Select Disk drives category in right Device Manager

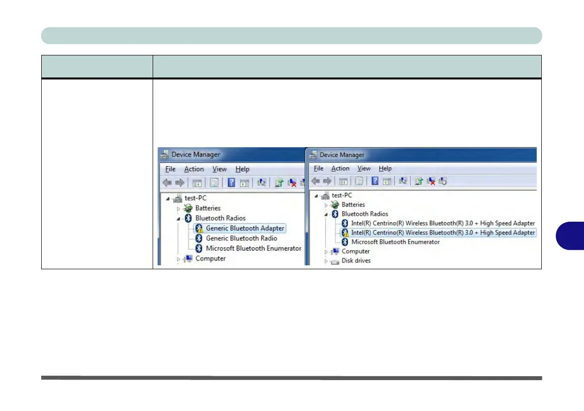pos(356,261)
